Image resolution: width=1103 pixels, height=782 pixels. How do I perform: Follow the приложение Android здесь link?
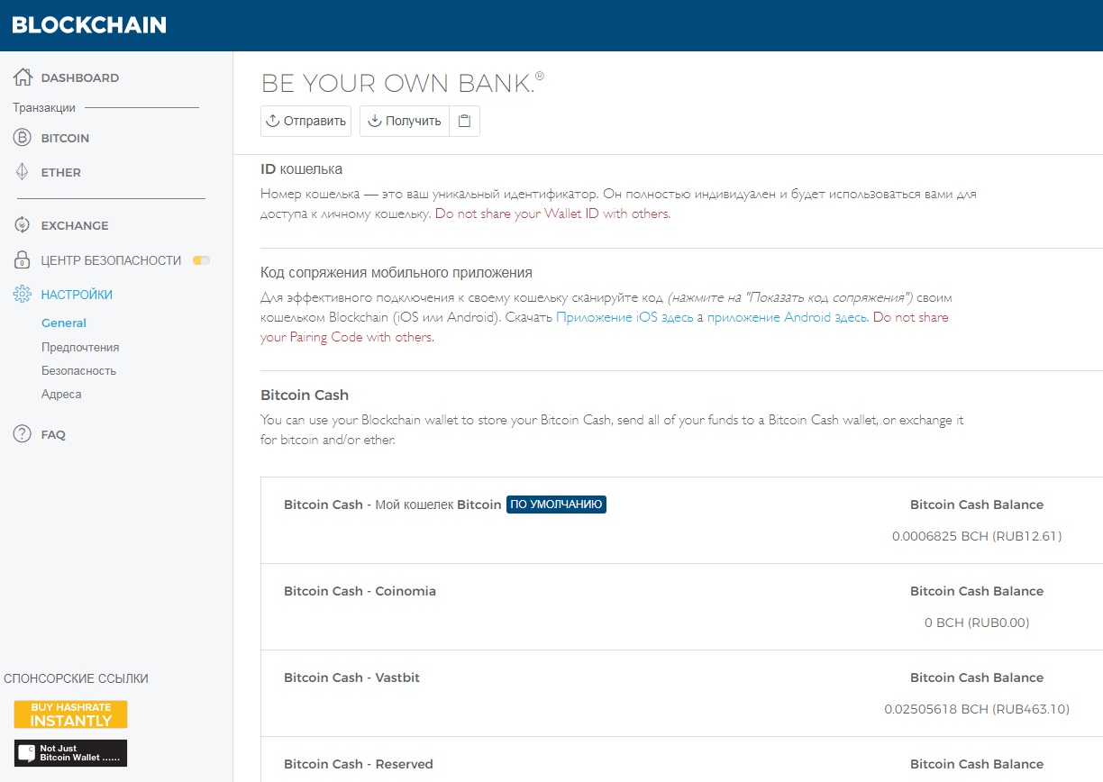click(788, 317)
